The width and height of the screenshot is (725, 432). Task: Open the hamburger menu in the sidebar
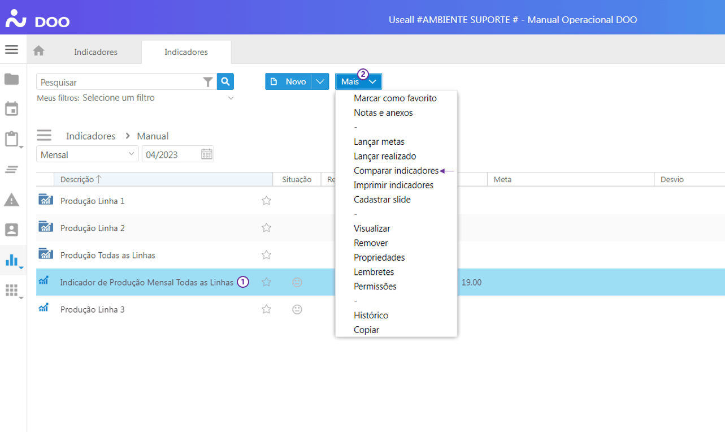[11, 50]
